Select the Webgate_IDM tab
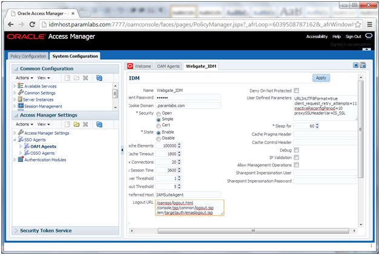The image size is (380, 255). pos(201,66)
